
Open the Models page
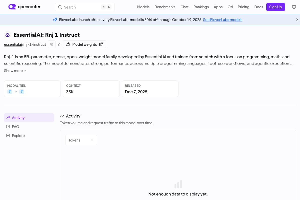(x=143, y=7)
